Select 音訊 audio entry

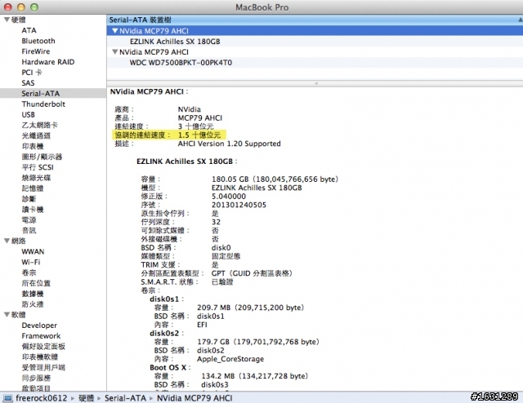click(x=29, y=231)
